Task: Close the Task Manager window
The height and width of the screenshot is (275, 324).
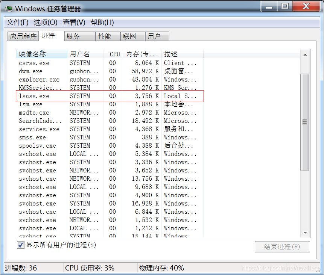Action: pos(306,6)
